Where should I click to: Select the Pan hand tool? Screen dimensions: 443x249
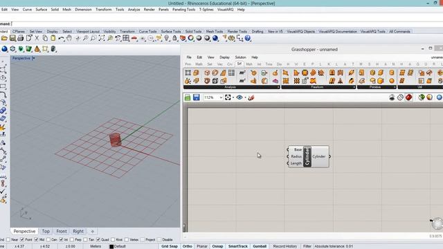(69, 38)
